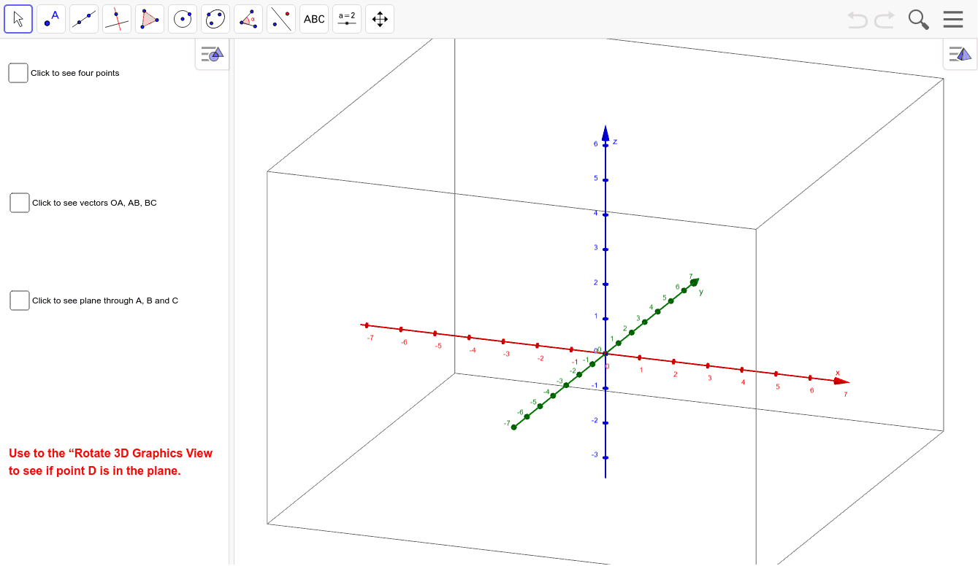
Task: Select the Move Graphics View tool
Action: tap(379, 19)
